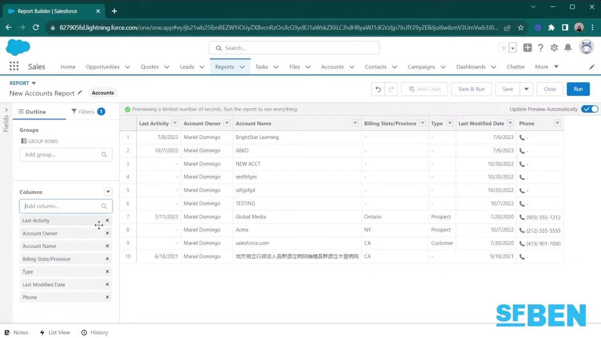The height and width of the screenshot is (338, 601).
Task: Open the Setup gear icon
Action: click(x=554, y=48)
